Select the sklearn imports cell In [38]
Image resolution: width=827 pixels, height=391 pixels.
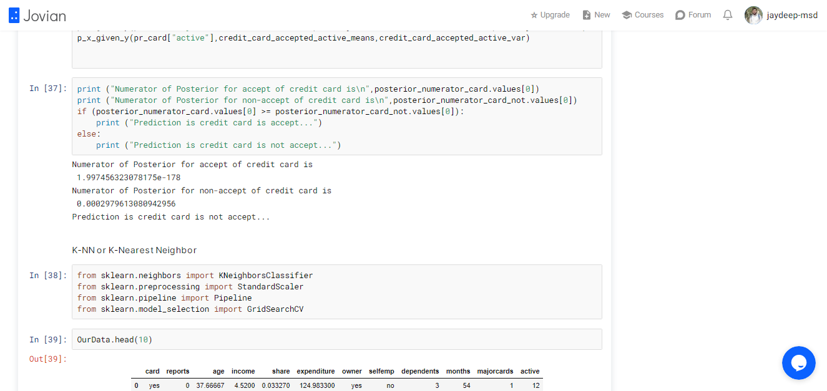pyautogui.click(x=337, y=292)
